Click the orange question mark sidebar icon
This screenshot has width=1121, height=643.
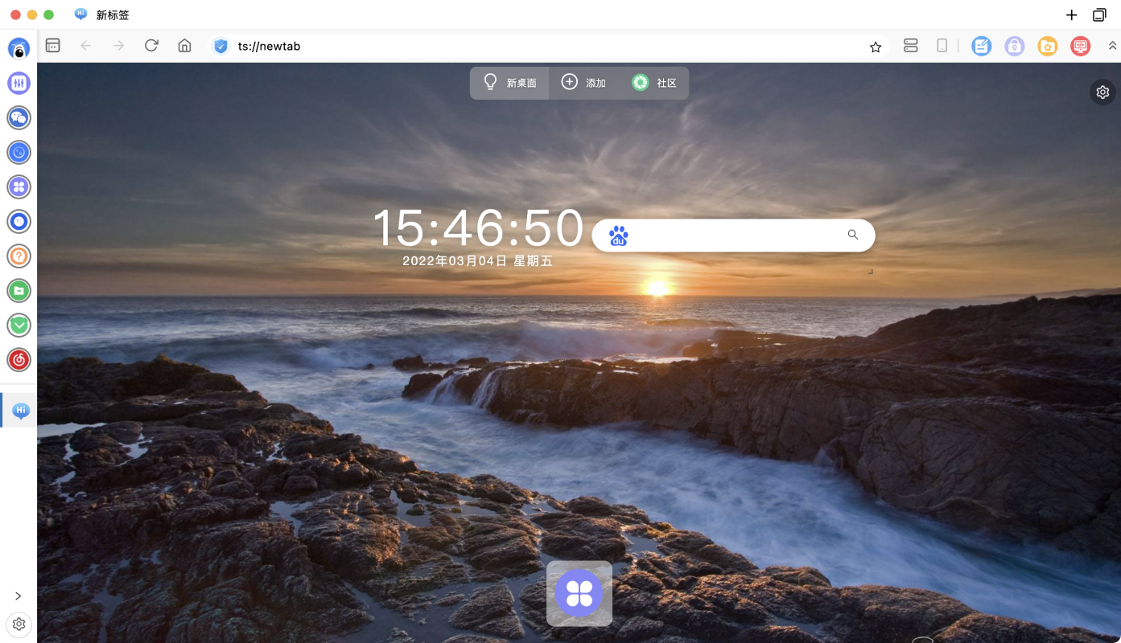coord(19,256)
